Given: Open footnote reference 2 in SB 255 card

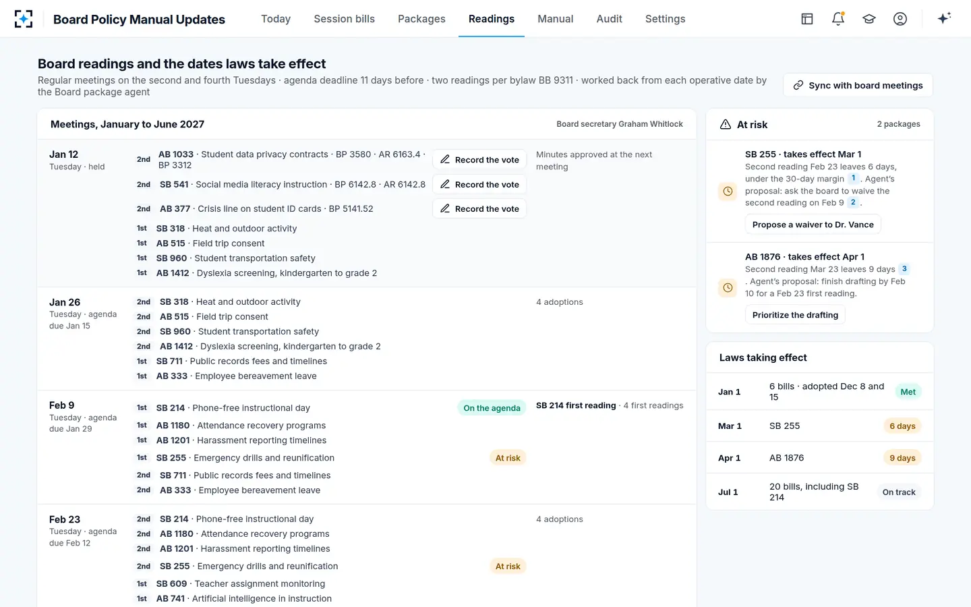Looking at the screenshot, I should point(853,202).
